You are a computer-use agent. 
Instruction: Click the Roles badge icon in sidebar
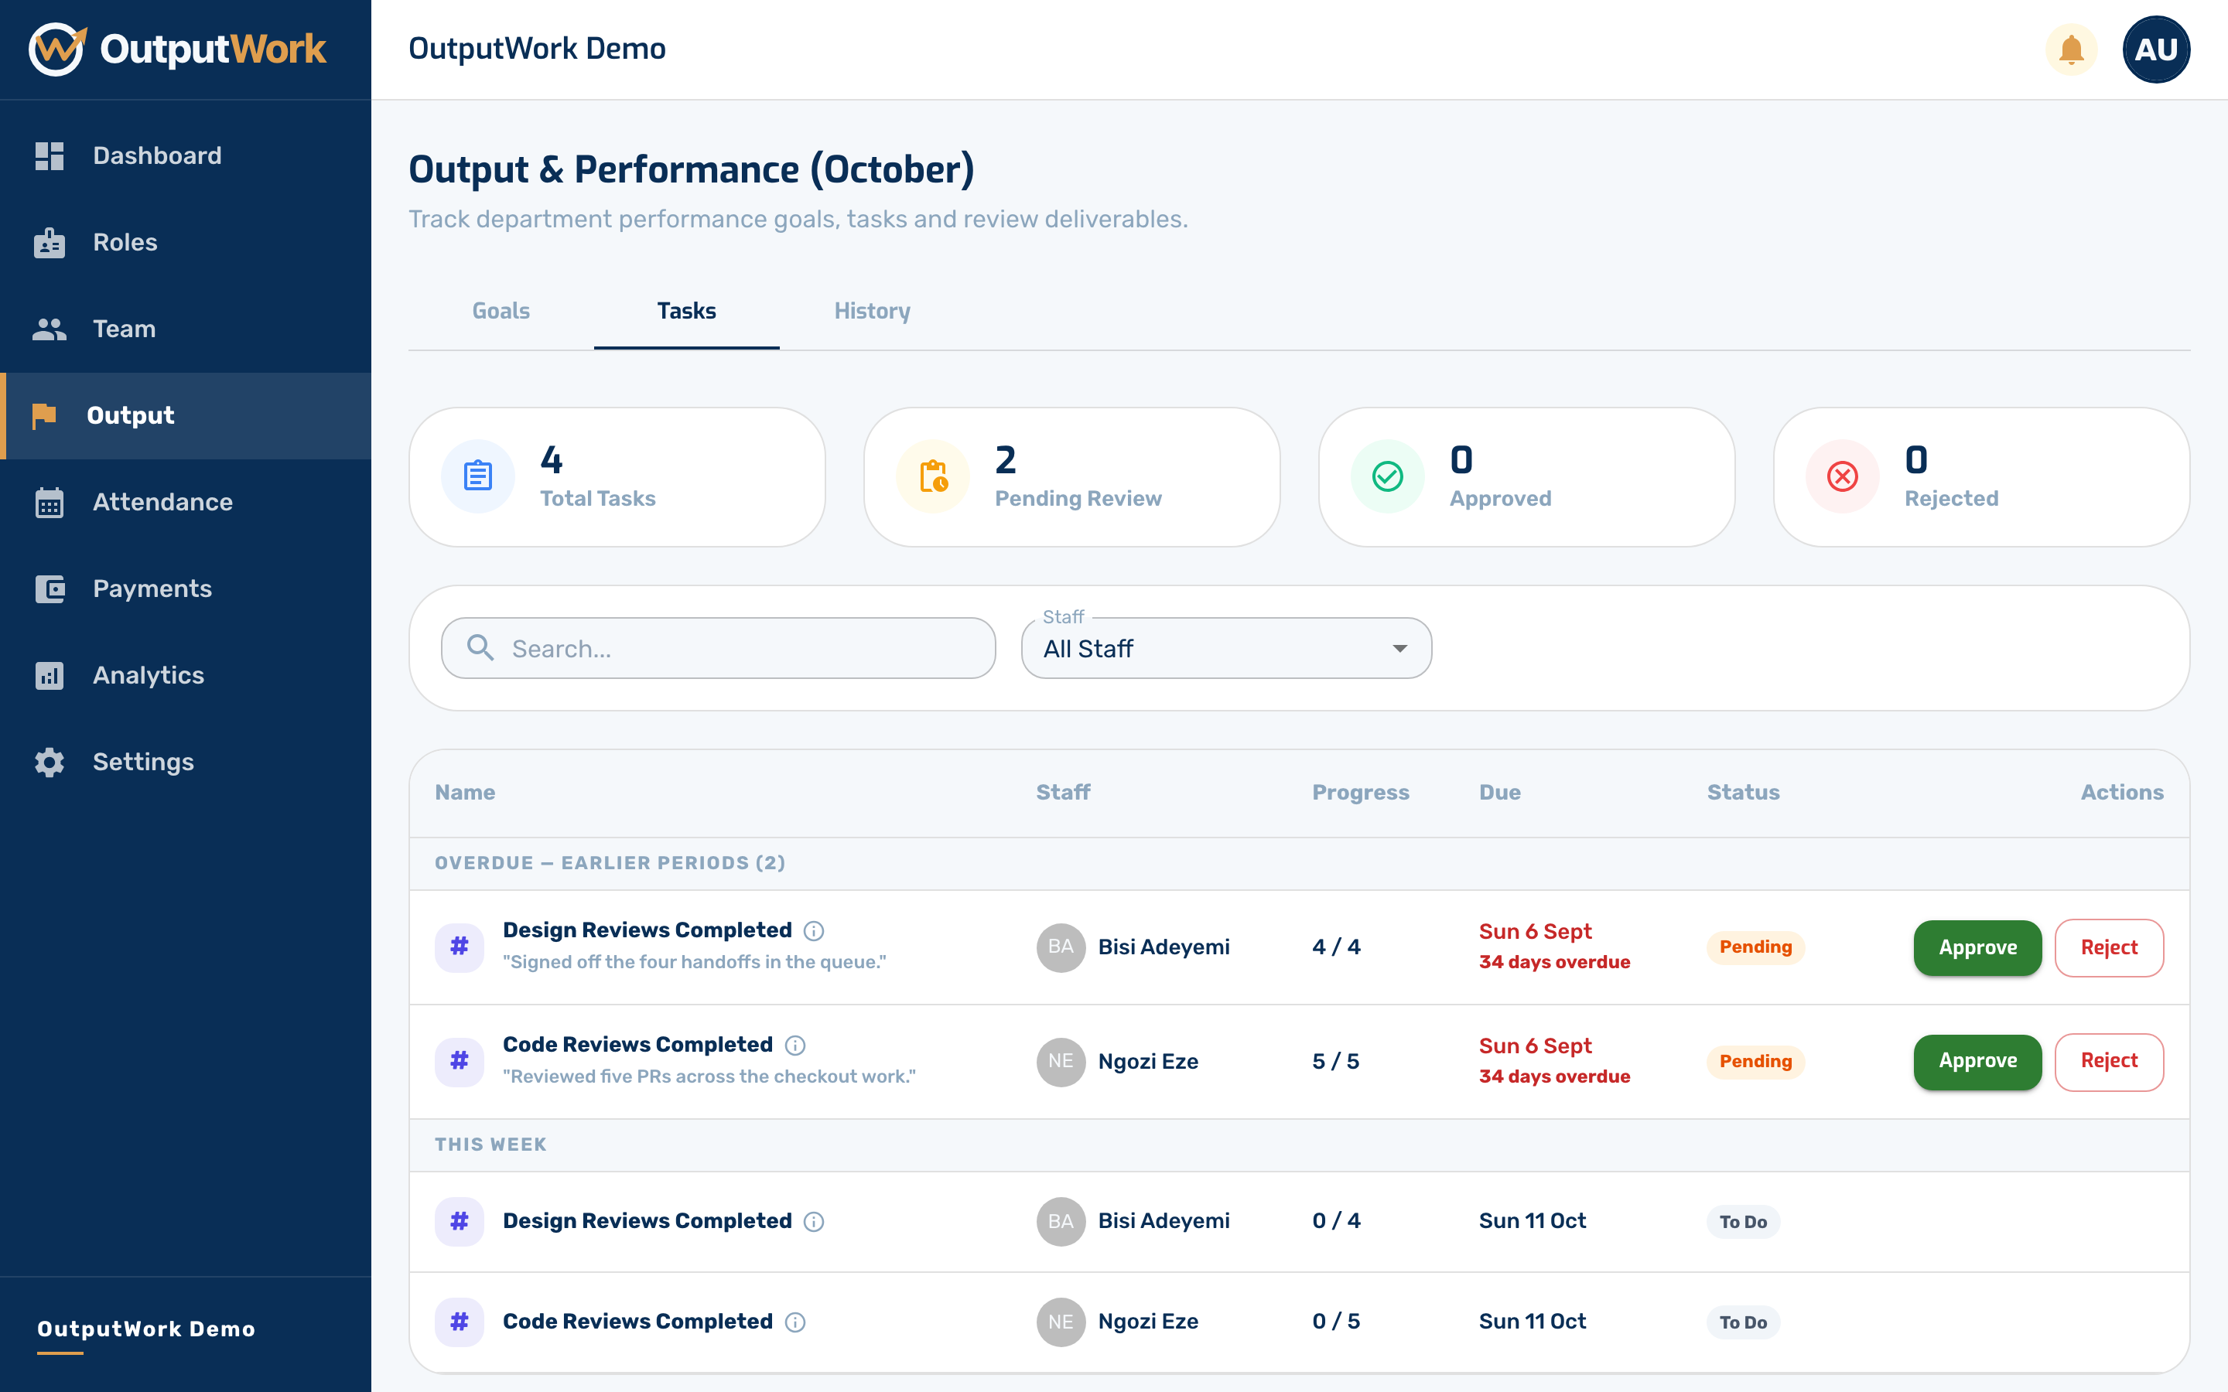coord(50,242)
